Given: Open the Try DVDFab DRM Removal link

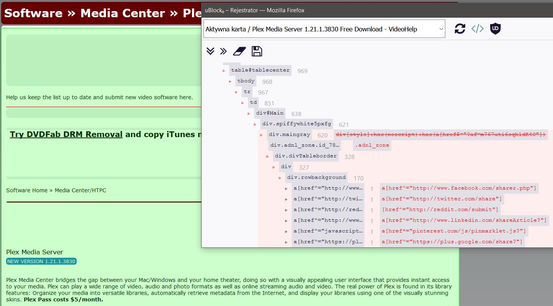Looking at the screenshot, I should pos(66,134).
